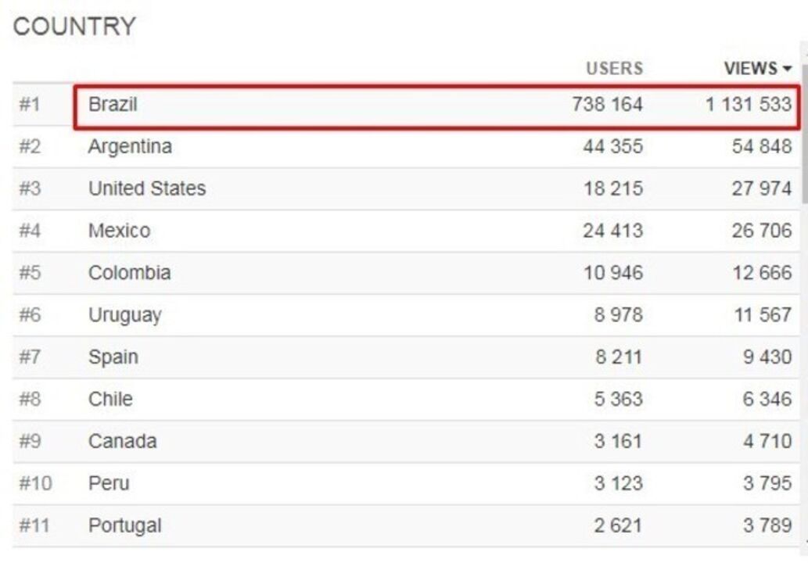Image resolution: width=808 pixels, height=563 pixels.
Task: Click the COUNTRY section heading
Action: 74,27
